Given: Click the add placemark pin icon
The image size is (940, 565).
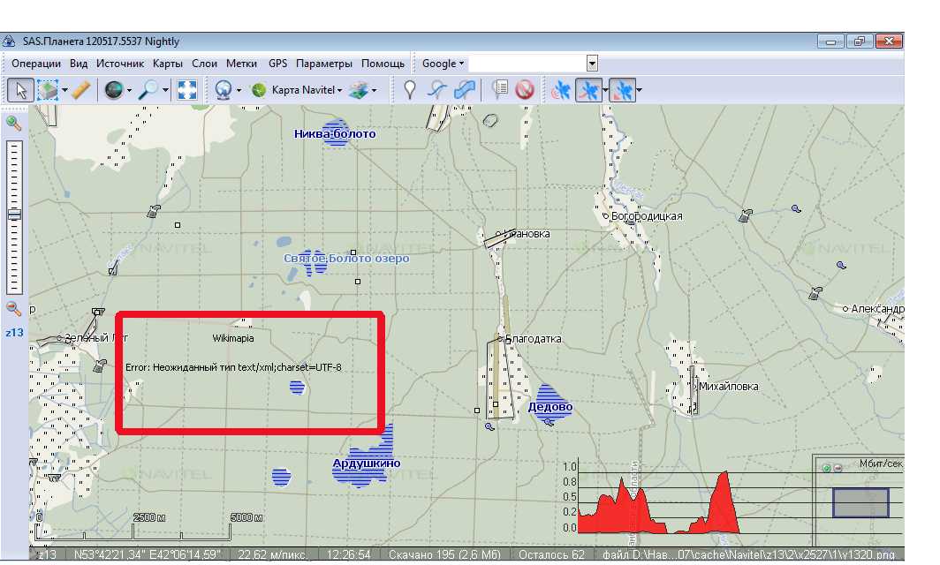Looking at the screenshot, I should click(409, 90).
